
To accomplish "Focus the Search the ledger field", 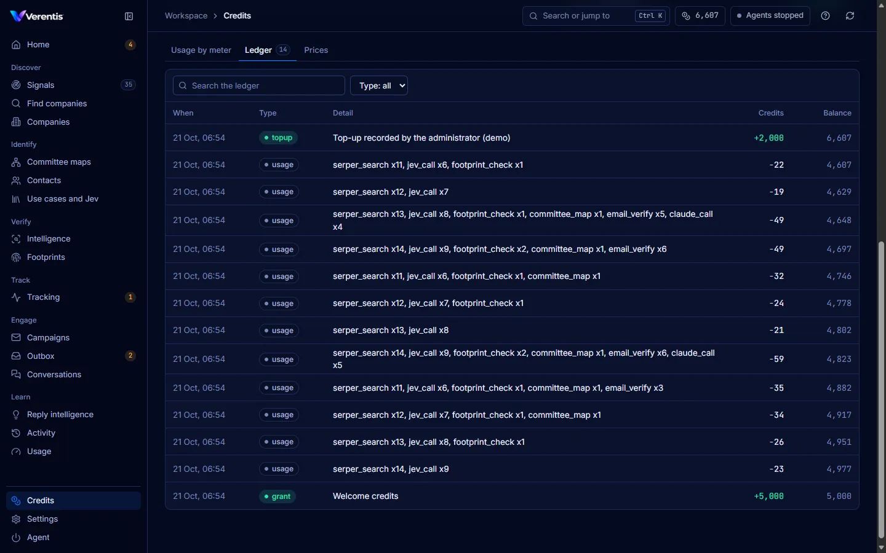I will tap(259, 85).
